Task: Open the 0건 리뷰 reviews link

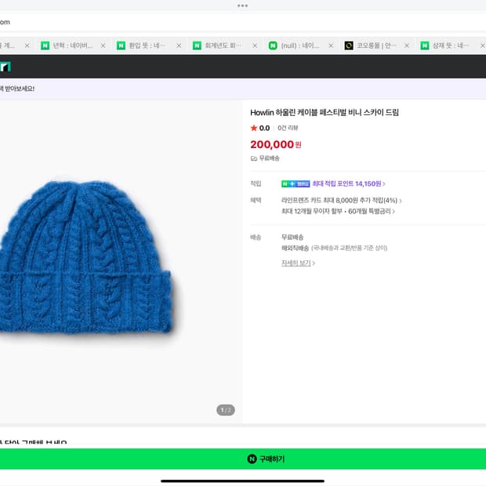Action: [x=288, y=128]
